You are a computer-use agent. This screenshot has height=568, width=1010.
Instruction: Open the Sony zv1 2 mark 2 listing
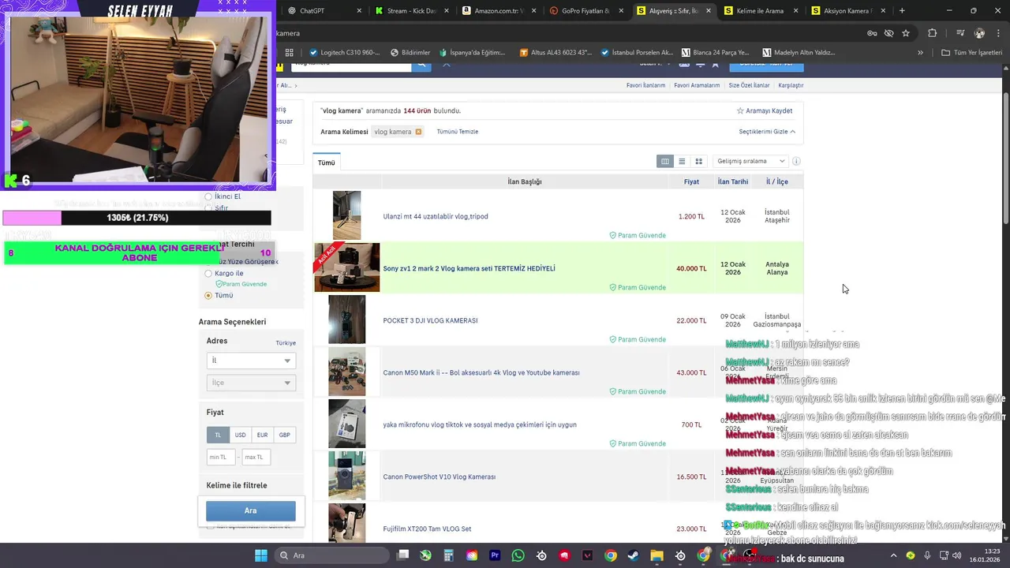[x=469, y=268]
